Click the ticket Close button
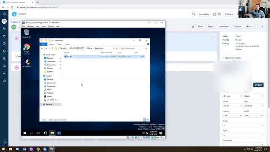Screen dimensions: 270x152 coord(200,27)
